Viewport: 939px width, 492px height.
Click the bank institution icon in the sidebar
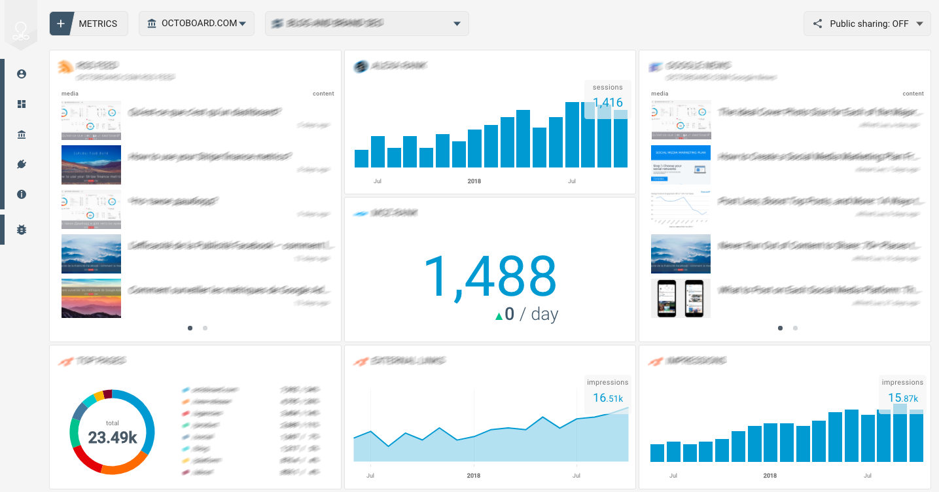[x=21, y=134]
